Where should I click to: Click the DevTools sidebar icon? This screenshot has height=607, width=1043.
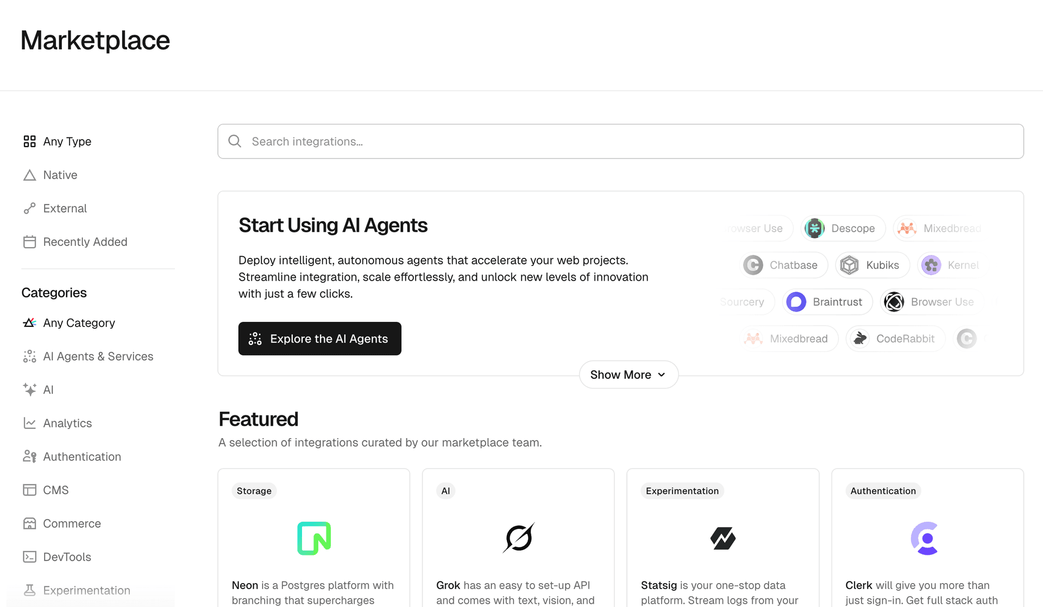[30, 557]
